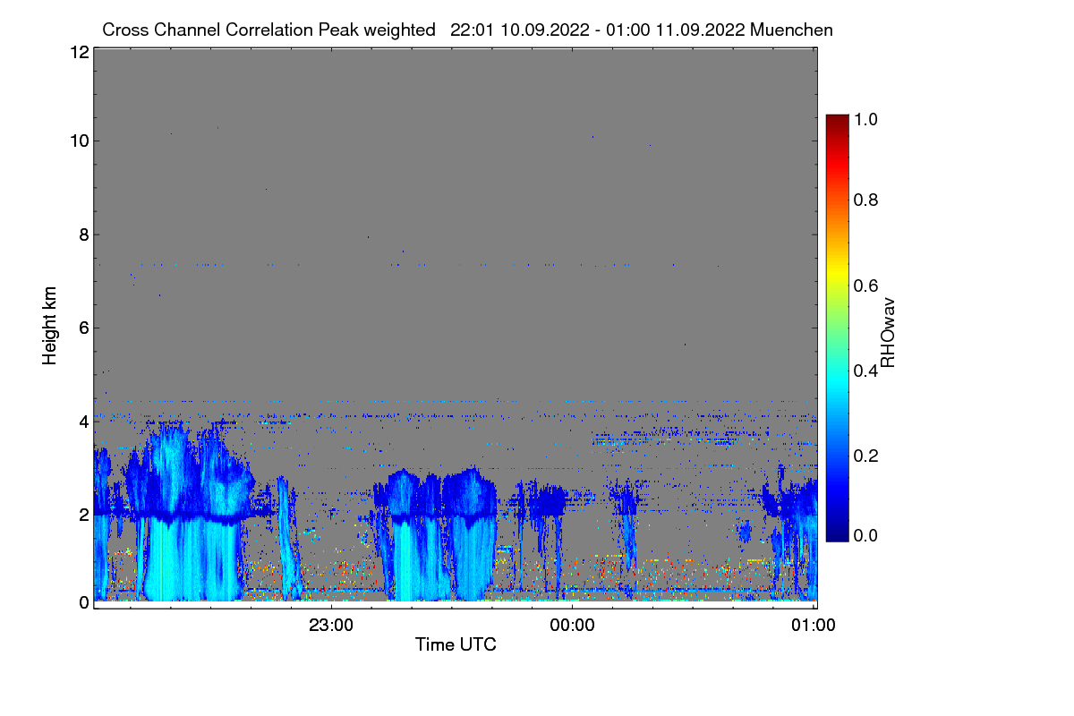Click the 23:00 time axis label
Screen dimensions: 1074x716
coord(330,626)
